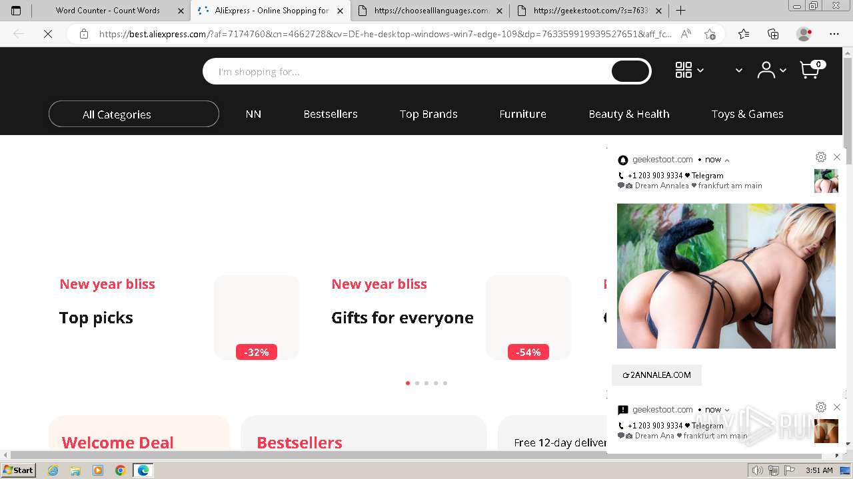Screen dimensions: 853x479
Task: Open the Windows Start menu
Action: (x=19, y=470)
